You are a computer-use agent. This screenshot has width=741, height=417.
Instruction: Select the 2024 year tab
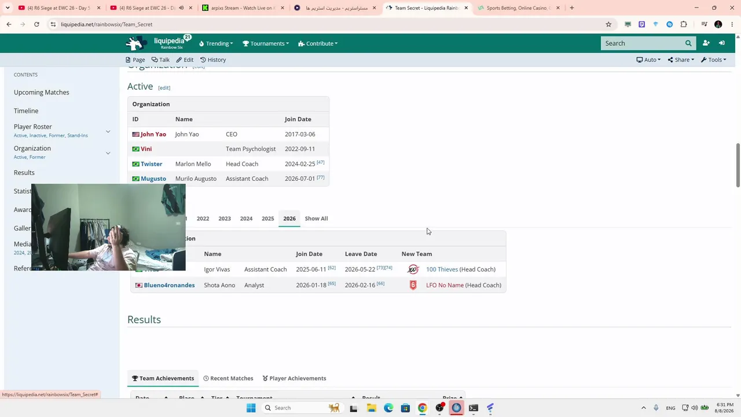click(246, 218)
